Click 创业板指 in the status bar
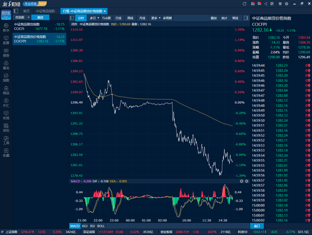The height and width of the screenshot is (235, 312). pos(166,232)
